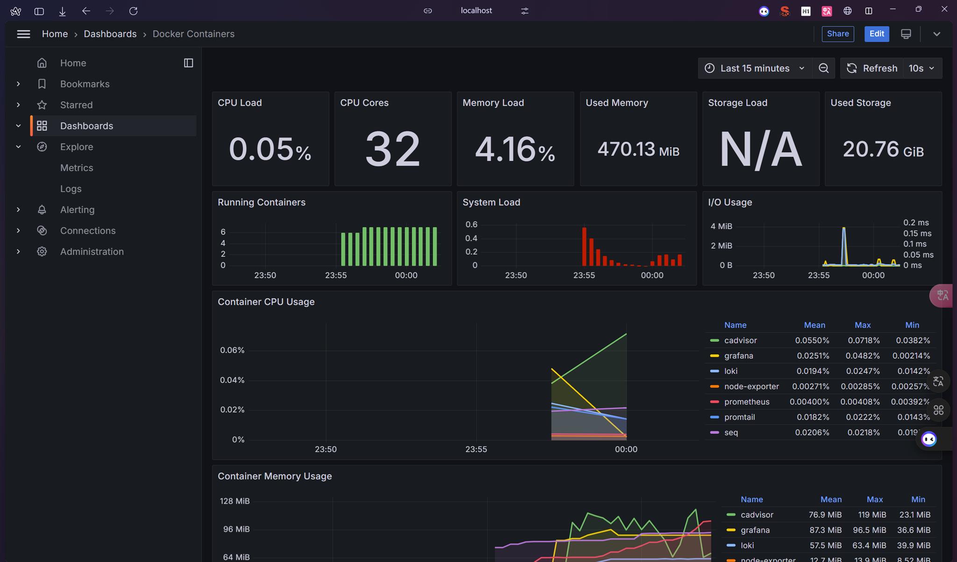Click the Share button
Image resolution: width=957 pixels, height=562 pixels.
click(838, 34)
